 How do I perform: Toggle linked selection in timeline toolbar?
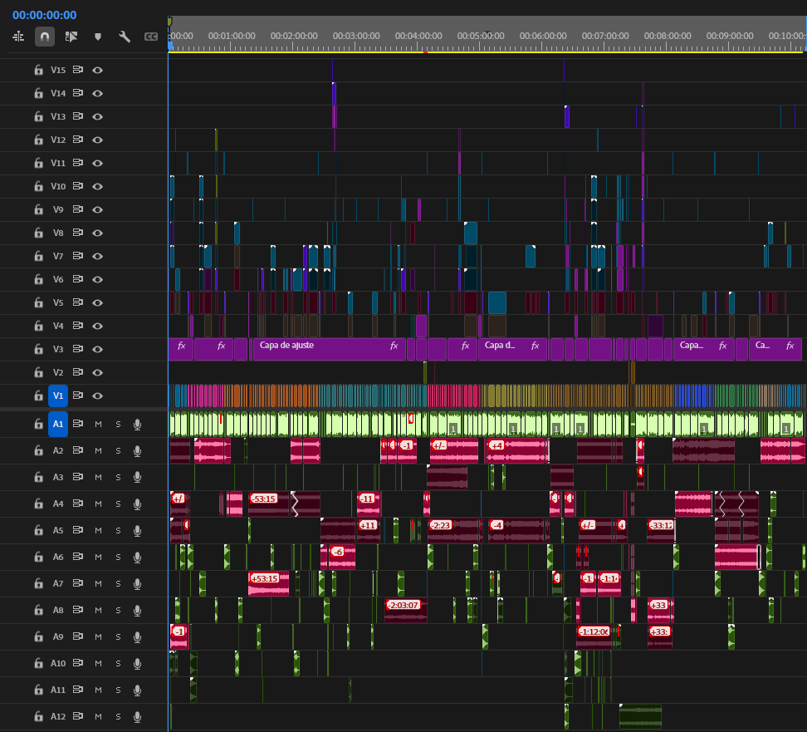71,37
